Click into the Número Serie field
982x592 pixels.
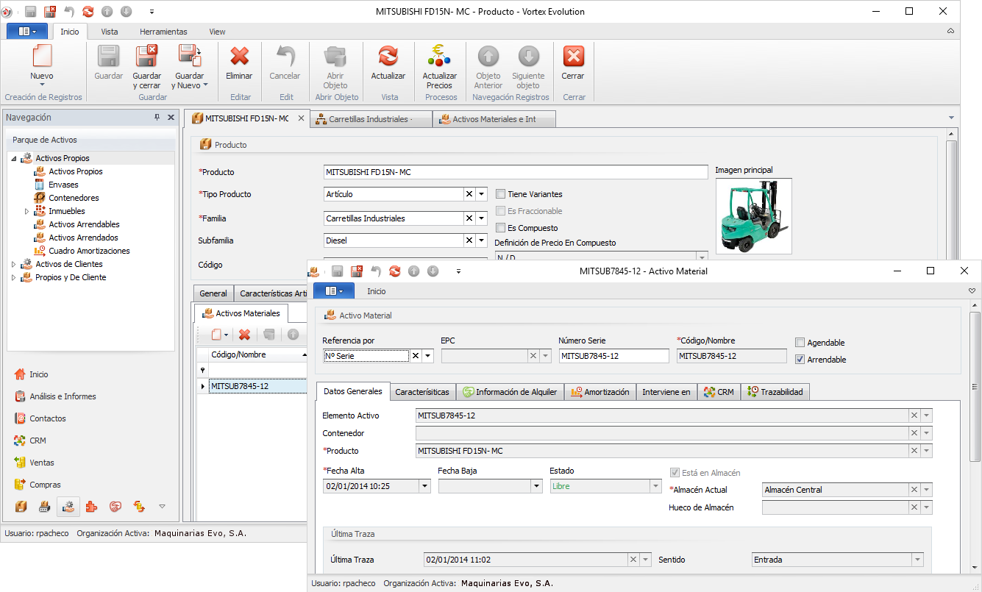(614, 356)
